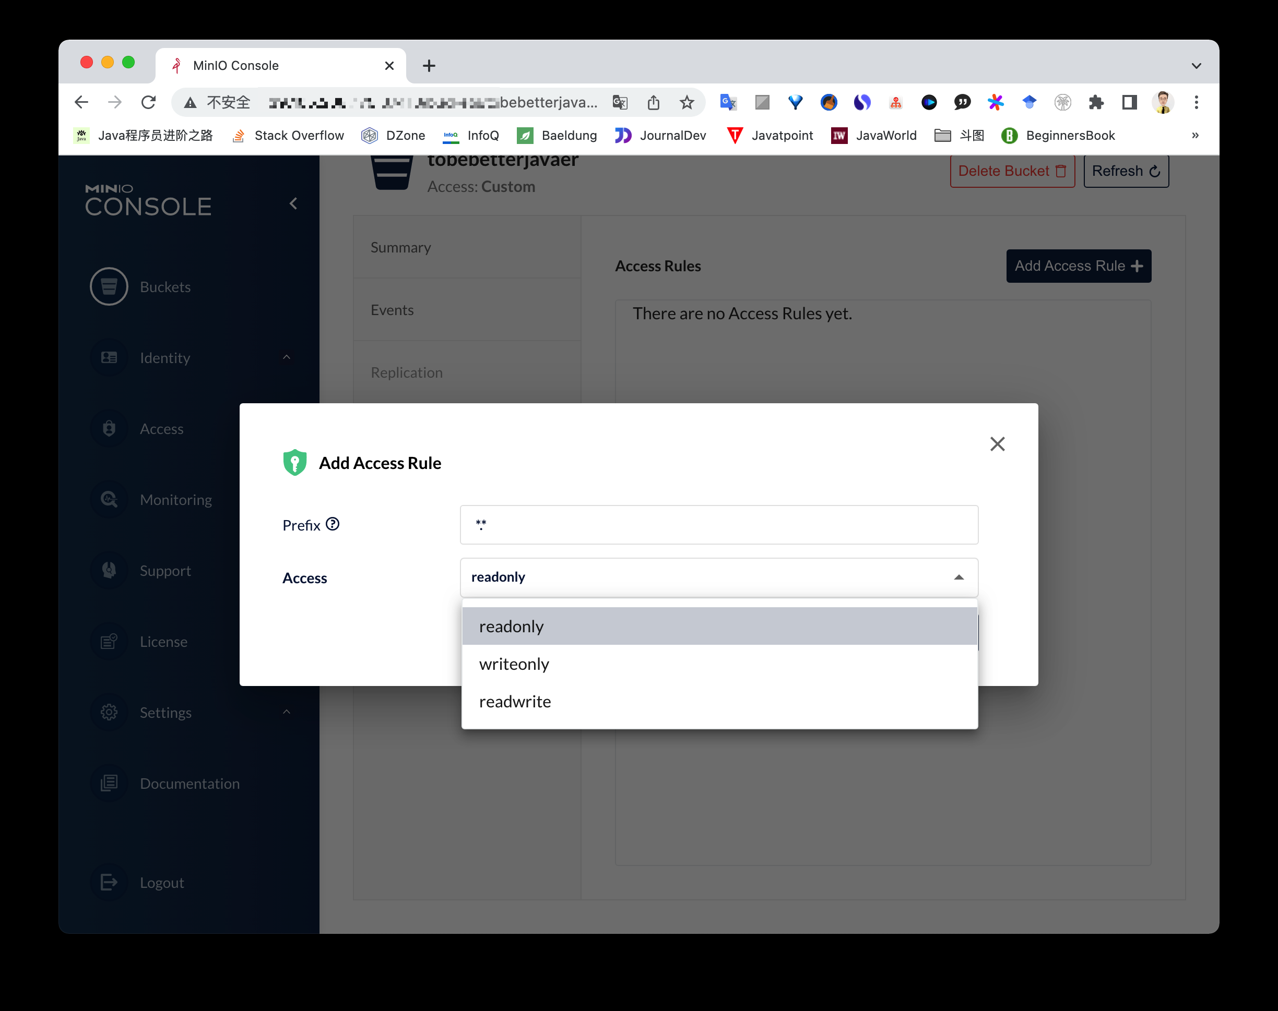
Task: Choose the readonly option in list
Action: click(x=512, y=627)
